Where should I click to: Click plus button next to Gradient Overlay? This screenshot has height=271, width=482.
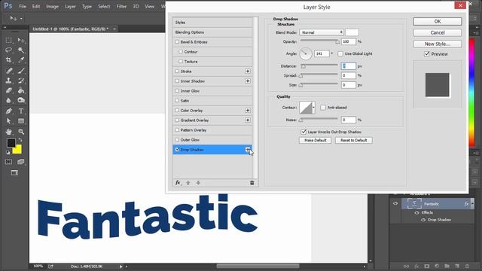[248, 120]
